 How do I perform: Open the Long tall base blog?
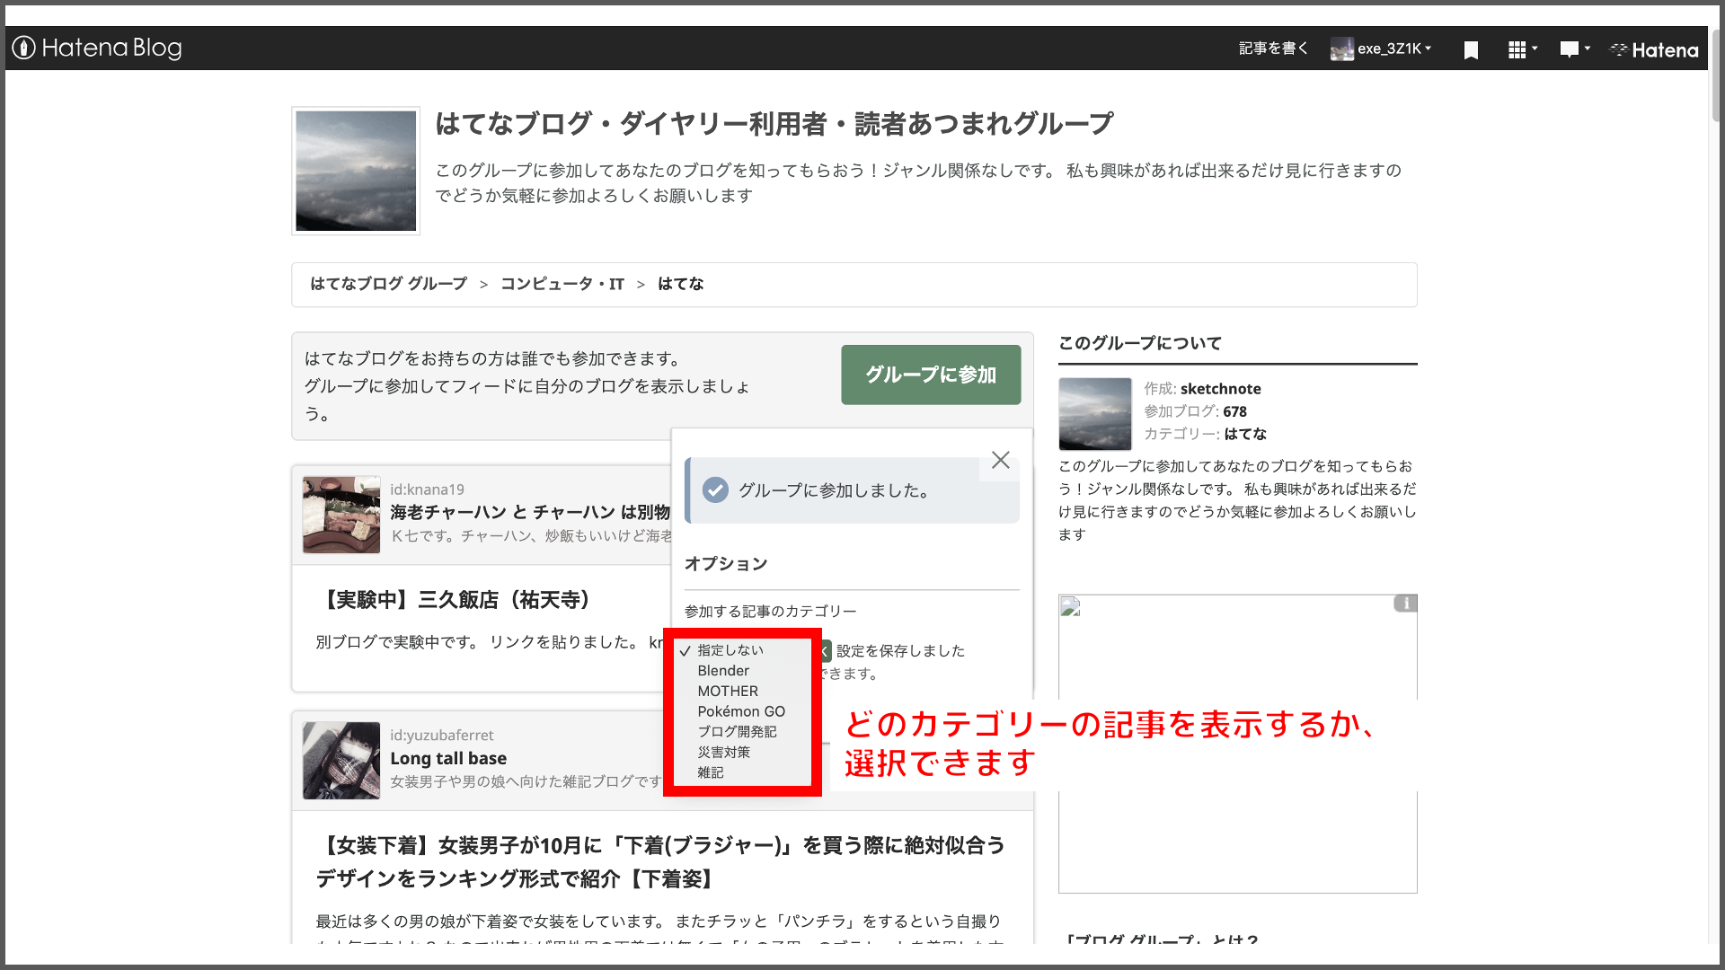[448, 758]
